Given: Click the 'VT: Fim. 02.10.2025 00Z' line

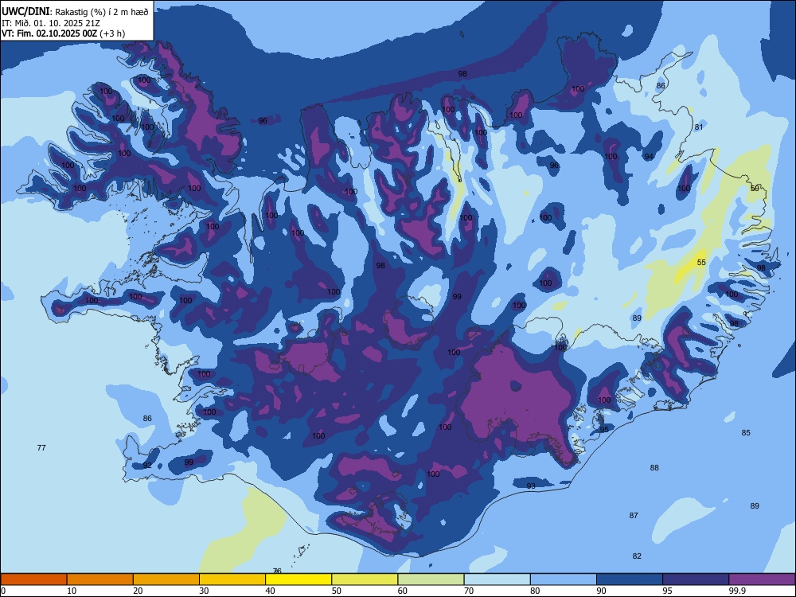Looking at the screenshot, I should click(49, 33).
